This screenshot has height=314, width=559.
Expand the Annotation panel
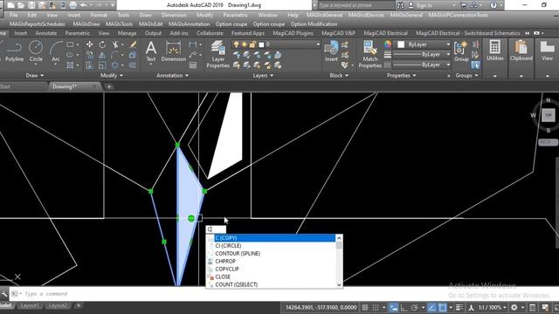coord(173,76)
